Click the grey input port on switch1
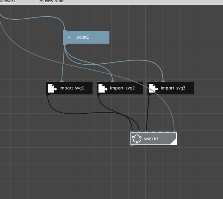Image resolution: width=223 pixels, height=199 pixels. 175,132
